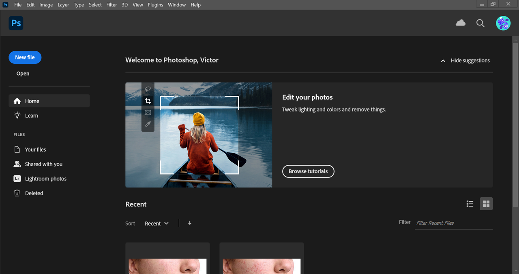Switch to grid view of recent files
Image resolution: width=519 pixels, height=274 pixels.
click(486, 204)
